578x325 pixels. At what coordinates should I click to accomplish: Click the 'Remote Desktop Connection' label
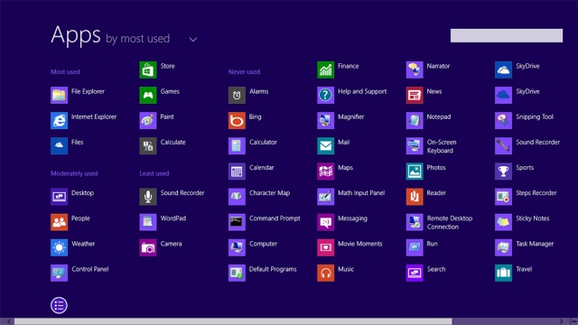point(450,223)
